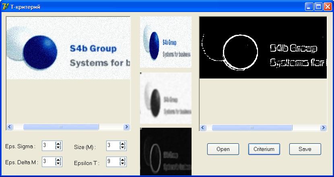Click the black edge-detected result image
The image size is (334, 177).
[263, 48]
